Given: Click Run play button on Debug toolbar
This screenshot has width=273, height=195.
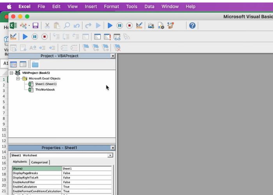Looking at the screenshot, I should click(x=25, y=37).
